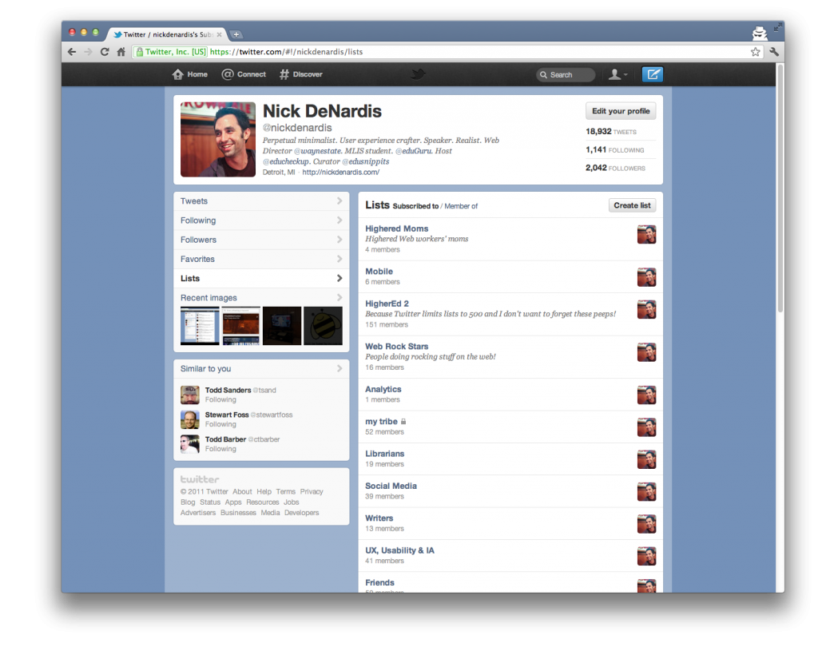
Task: Open the first recent image thumbnail
Action: (200, 326)
